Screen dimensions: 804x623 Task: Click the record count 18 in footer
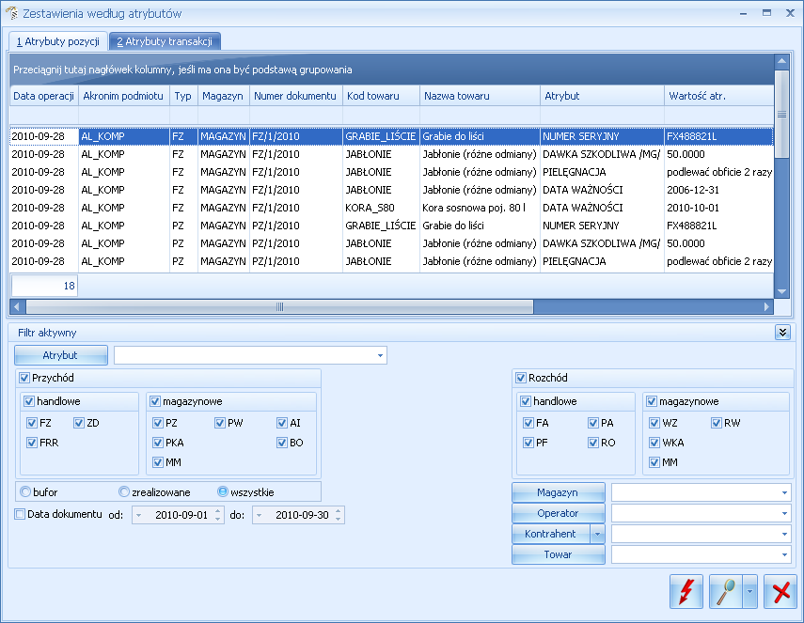(44, 286)
